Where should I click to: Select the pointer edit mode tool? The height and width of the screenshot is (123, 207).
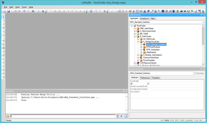(3, 17)
